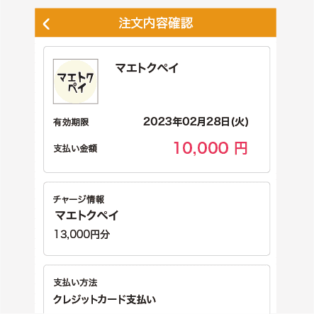The height and width of the screenshot is (314, 314).
Task: Select クレジットカード支払い payment method
Action: coord(105,299)
